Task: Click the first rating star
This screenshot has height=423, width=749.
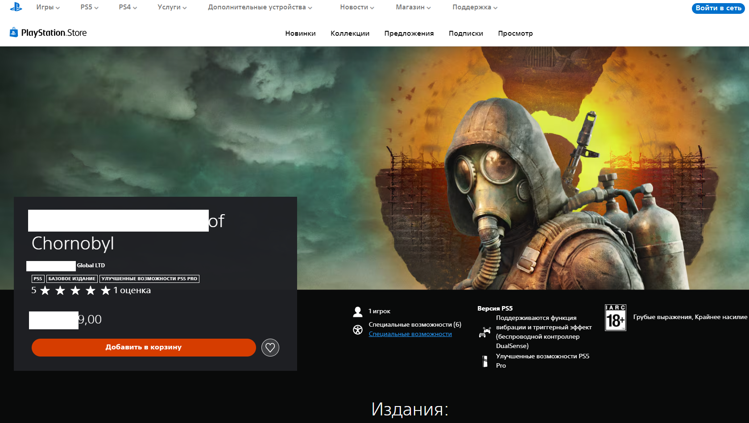Action: [45, 291]
